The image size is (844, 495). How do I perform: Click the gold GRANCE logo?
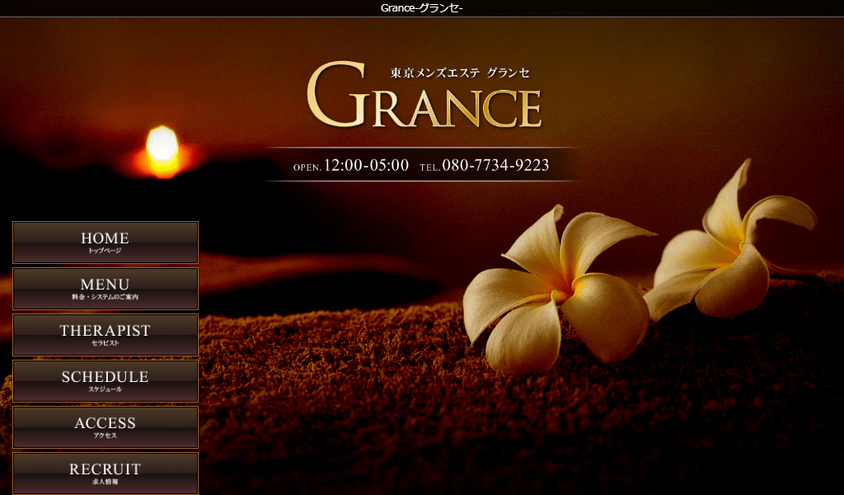pos(424,96)
